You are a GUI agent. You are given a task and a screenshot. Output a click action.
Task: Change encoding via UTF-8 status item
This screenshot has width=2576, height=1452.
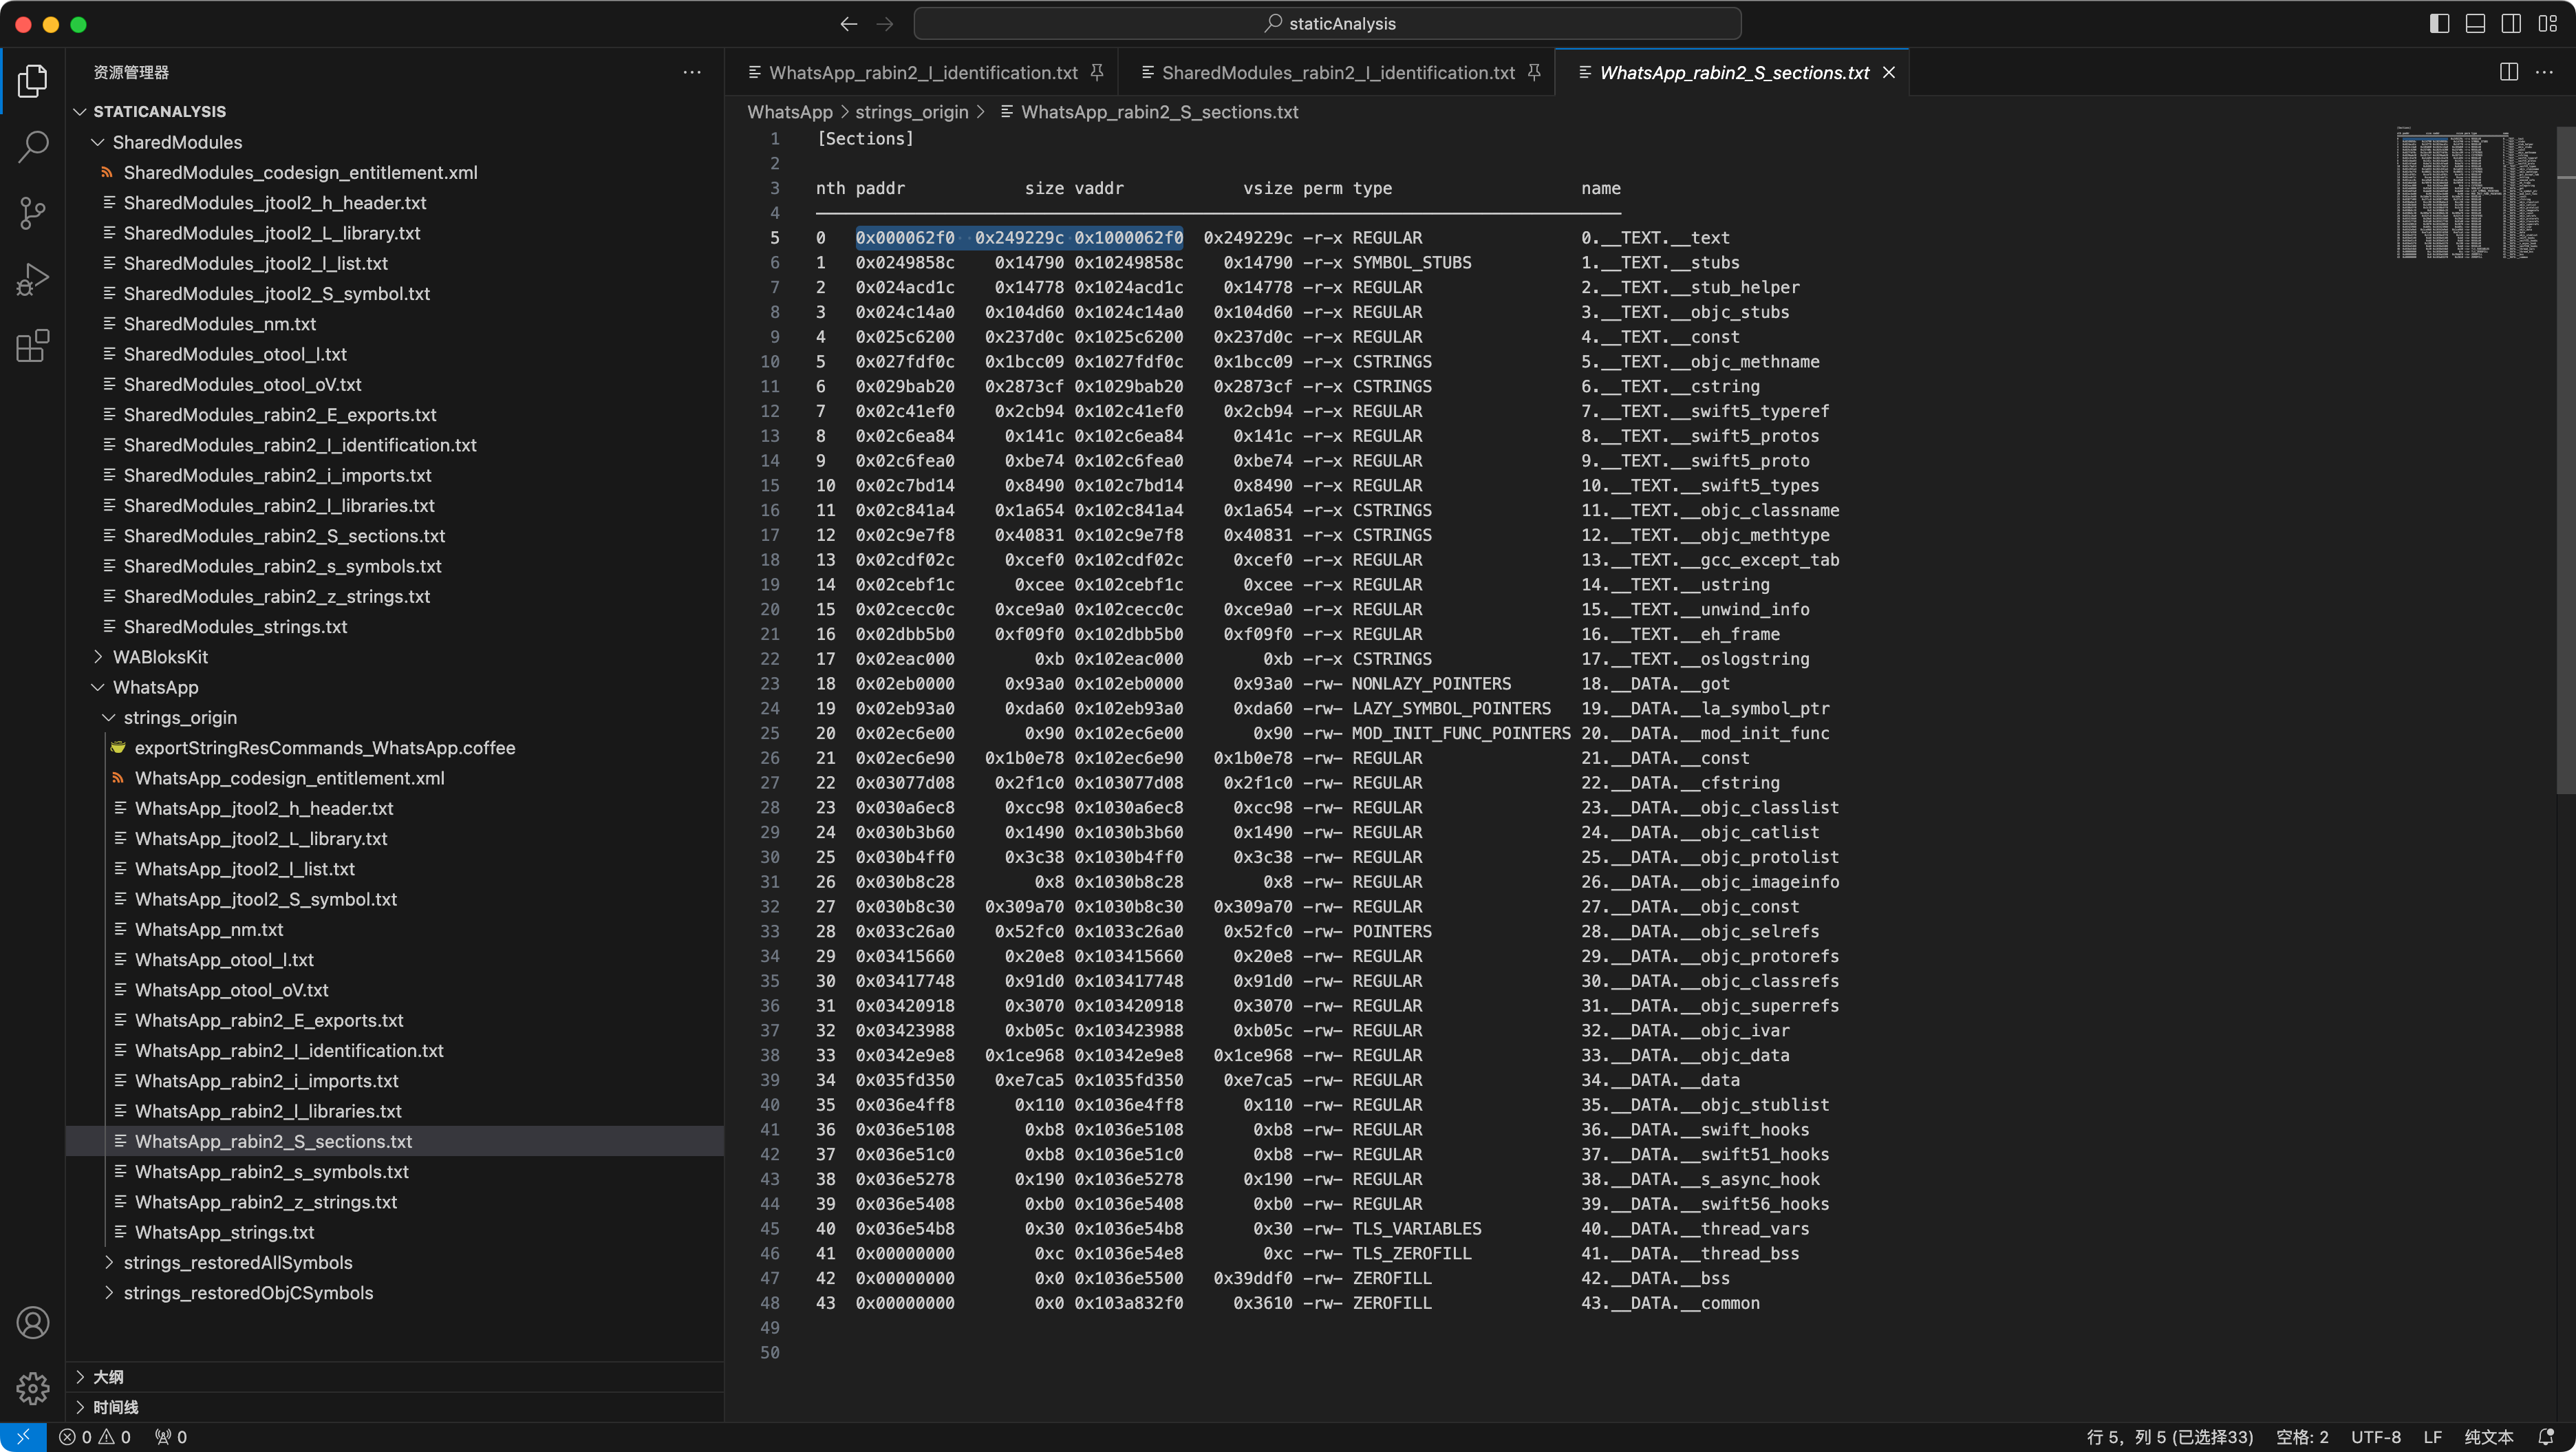point(2375,1437)
